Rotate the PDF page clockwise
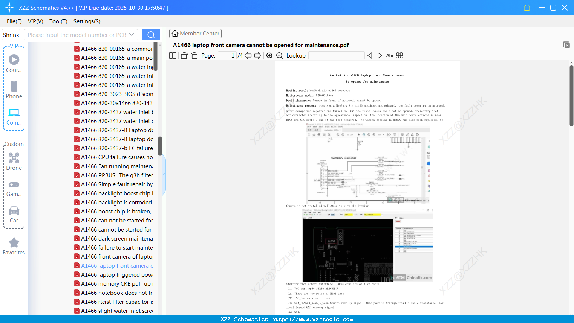This screenshot has width=574, height=323. [x=194, y=56]
